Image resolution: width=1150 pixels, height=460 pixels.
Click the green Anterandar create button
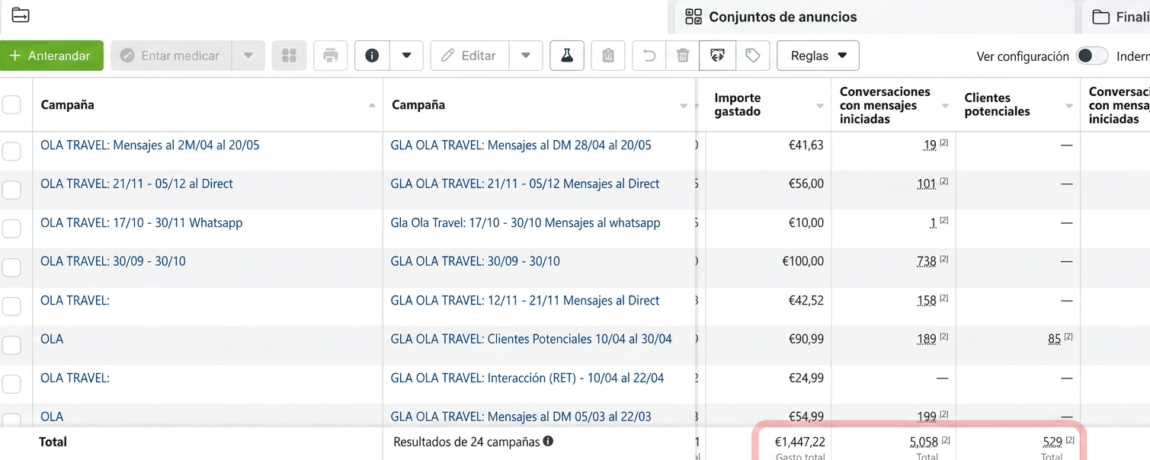(x=51, y=56)
